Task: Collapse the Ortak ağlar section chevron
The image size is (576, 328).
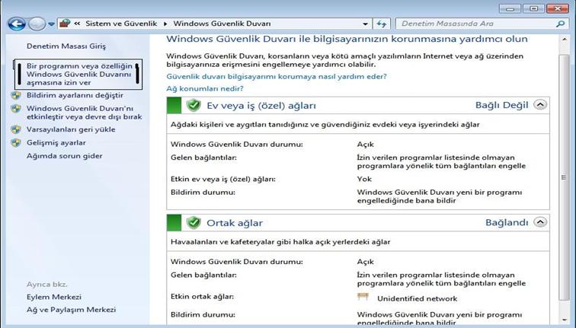Action: pos(540,222)
